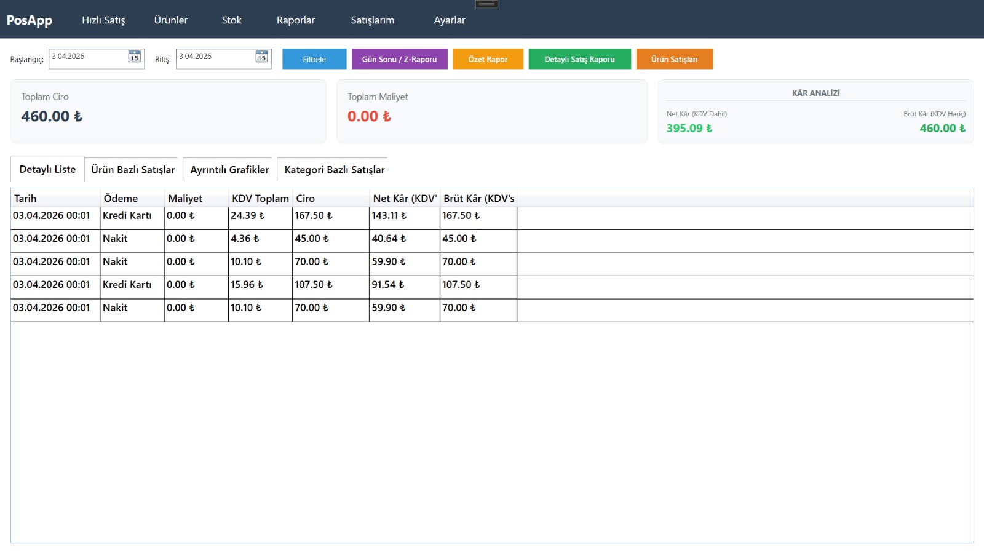The image size is (984, 553).
Task: Generate the Gün Sonu / Z-Raporu
Action: pyautogui.click(x=399, y=59)
